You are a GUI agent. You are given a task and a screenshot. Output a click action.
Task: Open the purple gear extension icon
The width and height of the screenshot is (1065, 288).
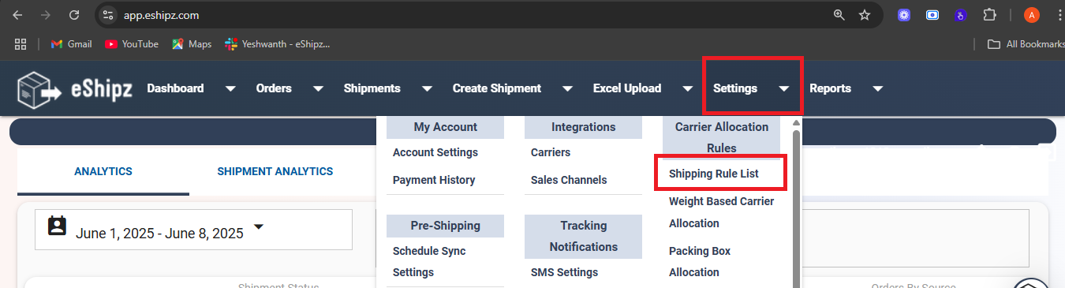tap(904, 15)
